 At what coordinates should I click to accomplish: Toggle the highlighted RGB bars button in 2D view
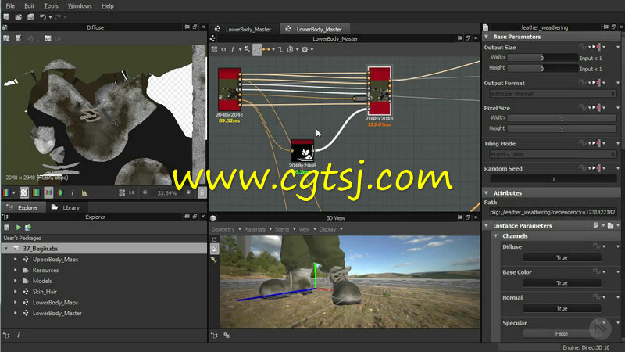pos(48,192)
